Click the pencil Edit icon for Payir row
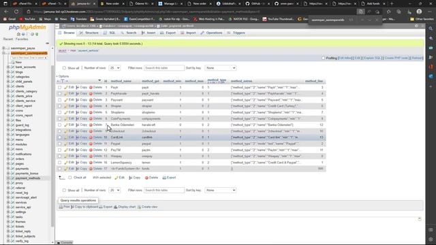Screen dimensions: 436x245 click(x=66, y=88)
